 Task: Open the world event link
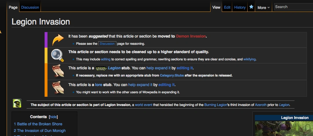[x=144, y=105]
